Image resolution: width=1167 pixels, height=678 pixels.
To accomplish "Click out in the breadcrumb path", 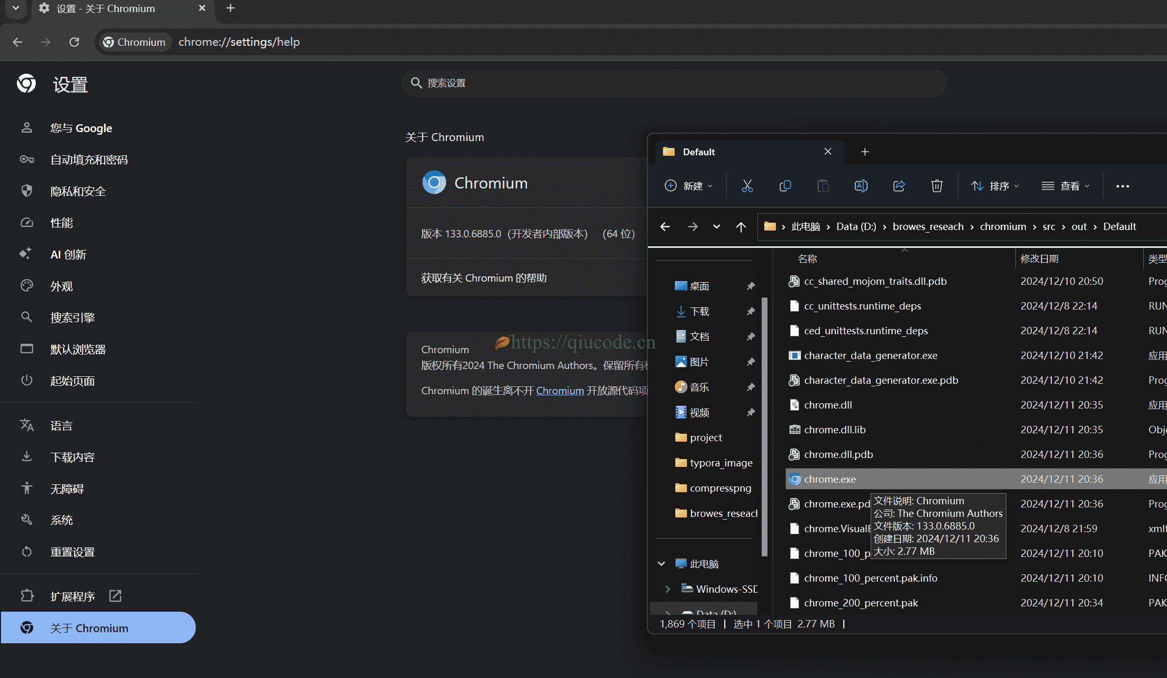I will pyautogui.click(x=1079, y=226).
